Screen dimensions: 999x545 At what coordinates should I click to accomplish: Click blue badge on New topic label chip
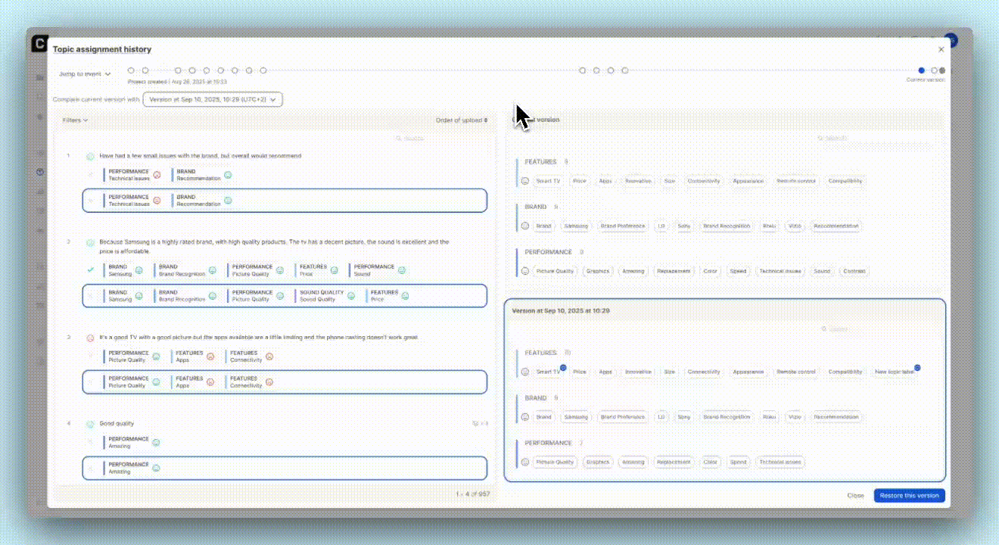917,368
